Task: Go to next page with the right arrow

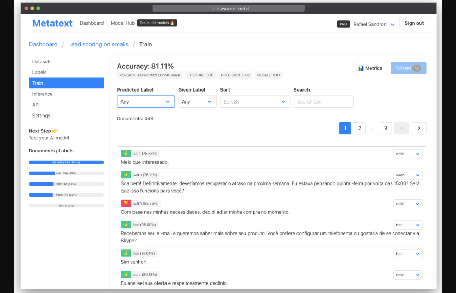Action: (419, 128)
